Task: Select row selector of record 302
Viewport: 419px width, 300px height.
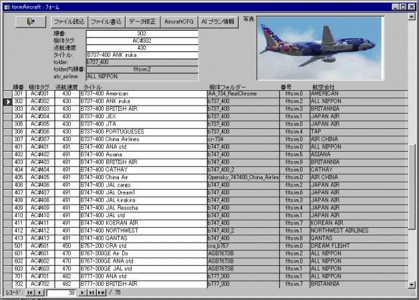Action: [6, 101]
